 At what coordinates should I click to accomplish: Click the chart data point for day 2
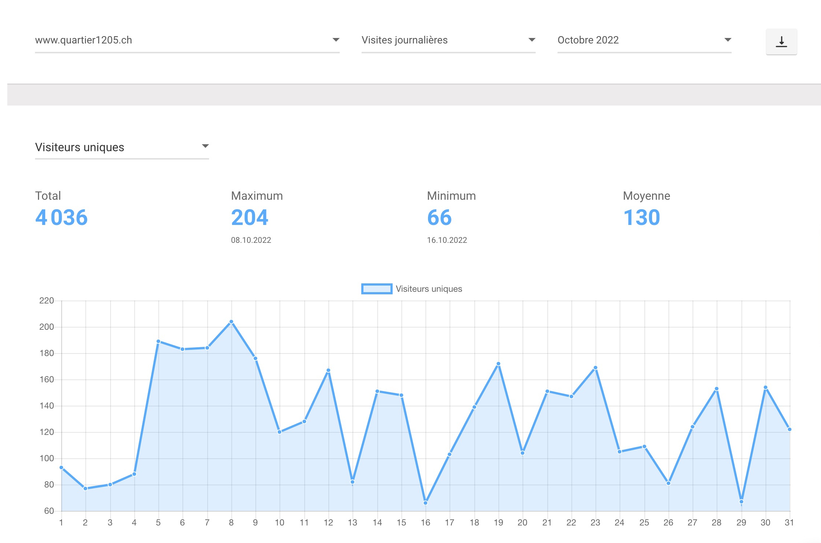coord(85,489)
